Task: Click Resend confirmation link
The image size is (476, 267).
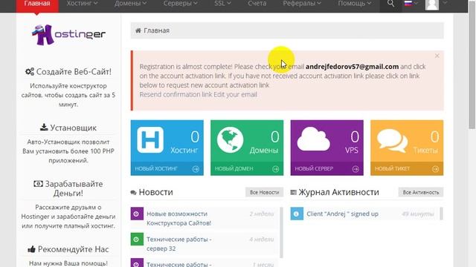Action: (176, 94)
